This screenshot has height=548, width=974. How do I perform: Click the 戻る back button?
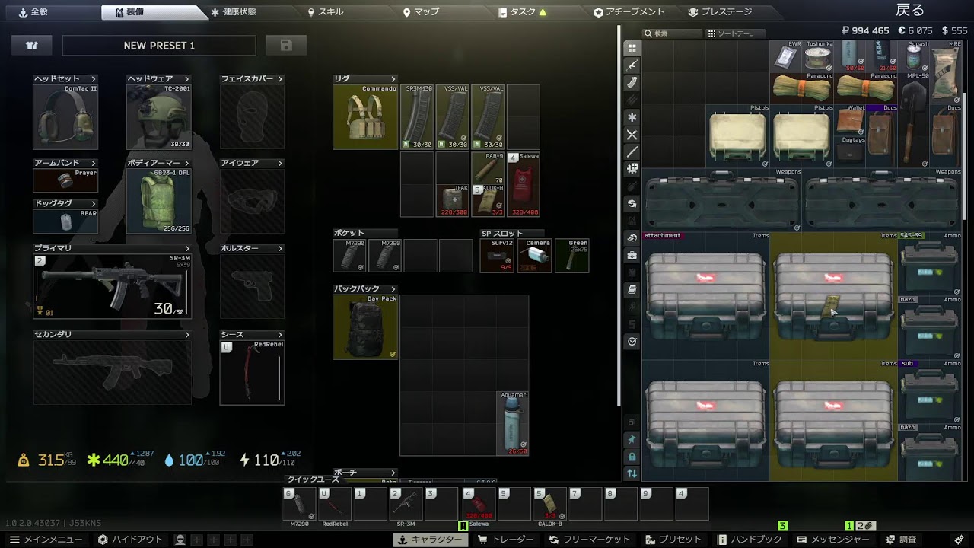pos(910,11)
